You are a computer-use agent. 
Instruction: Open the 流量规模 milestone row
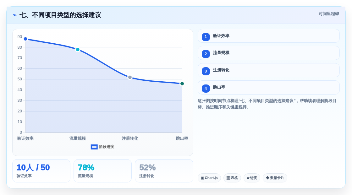pyautogui.click(x=268, y=53)
